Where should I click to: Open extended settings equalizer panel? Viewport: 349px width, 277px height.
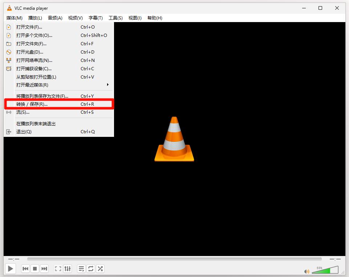point(68,269)
